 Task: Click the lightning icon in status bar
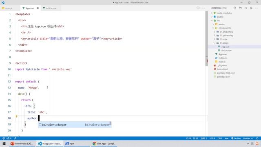[15, 138]
